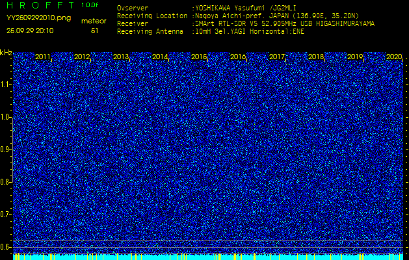Click the 0.7 frequency axis label

coord(5,214)
